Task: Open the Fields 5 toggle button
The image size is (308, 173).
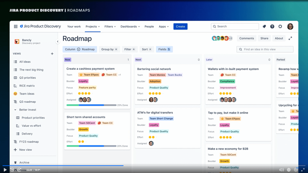Action: point(164,49)
